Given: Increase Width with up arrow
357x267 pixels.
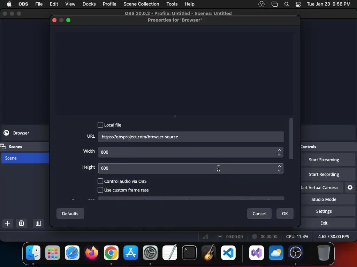Looking at the screenshot, I should (x=279, y=150).
